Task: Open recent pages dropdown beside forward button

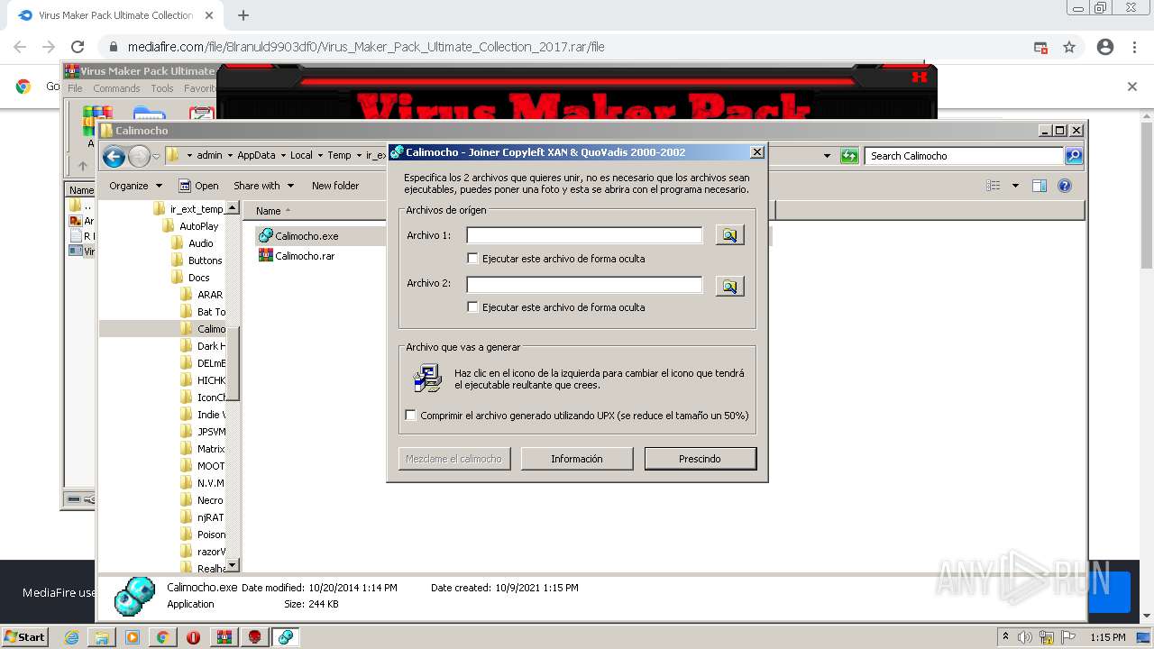Action: point(156,157)
